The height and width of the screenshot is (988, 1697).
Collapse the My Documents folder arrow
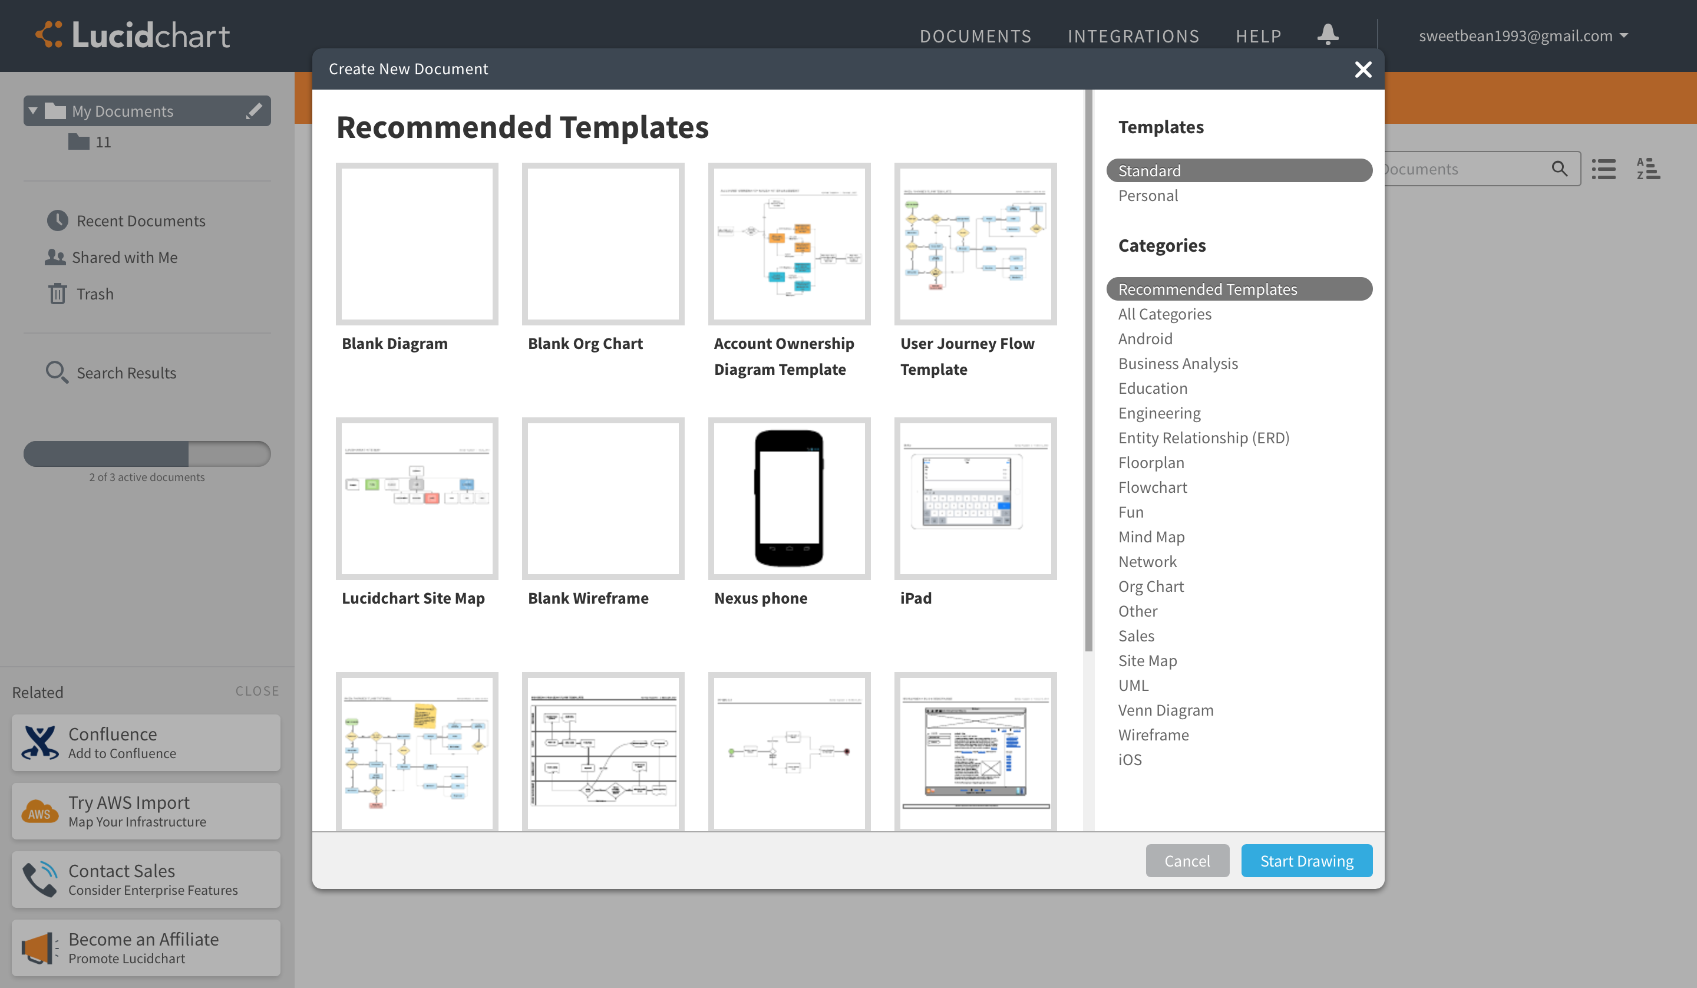tap(33, 110)
